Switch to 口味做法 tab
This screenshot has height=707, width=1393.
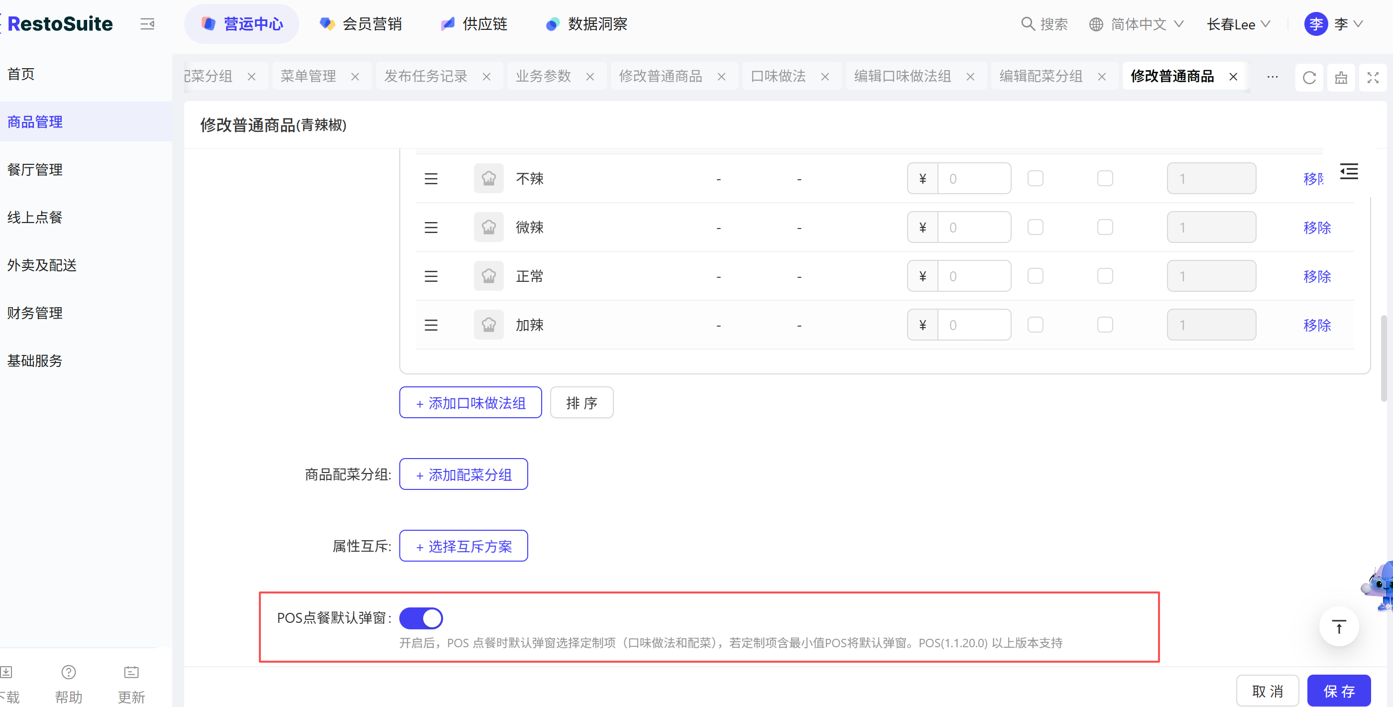pos(778,76)
